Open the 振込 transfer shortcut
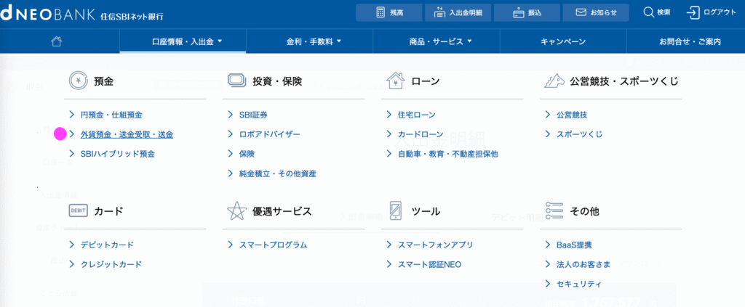 (527, 12)
